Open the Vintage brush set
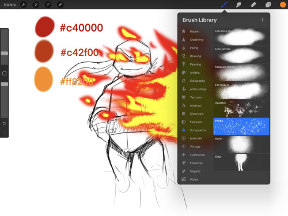 (195, 147)
